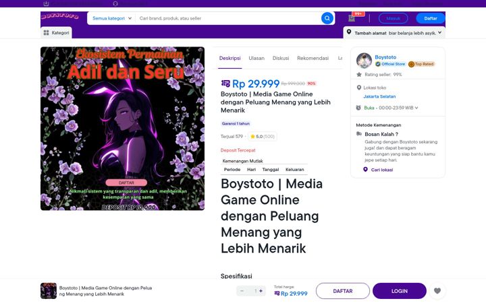The width and height of the screenshot is (486, 303).
Task: Click the Metode Kemenangan label
Action: [379, 125]
